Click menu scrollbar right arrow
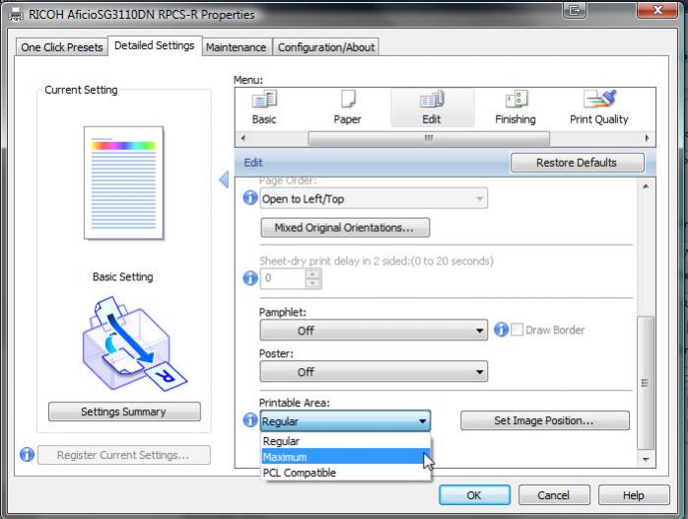This screenshot has width=688, height=519. click(x=647, y=138)
